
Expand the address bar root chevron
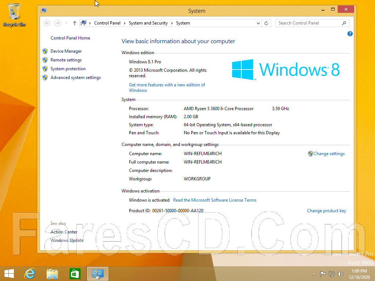click(90, 23)
